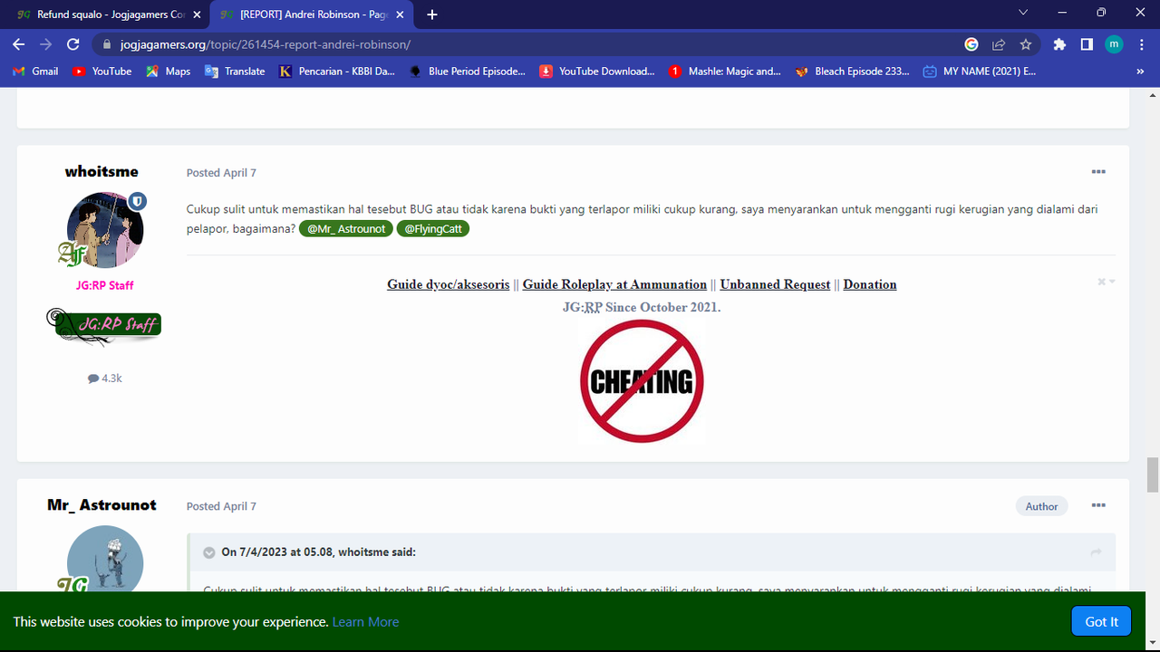Open the Donation signature link
This screenshot has height=652, width=1160.
coord(870,284)
